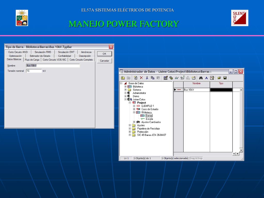The image size is (264, 198).
Task: Open the Flujo de Carga tab
Action: (x=32, y=60)
